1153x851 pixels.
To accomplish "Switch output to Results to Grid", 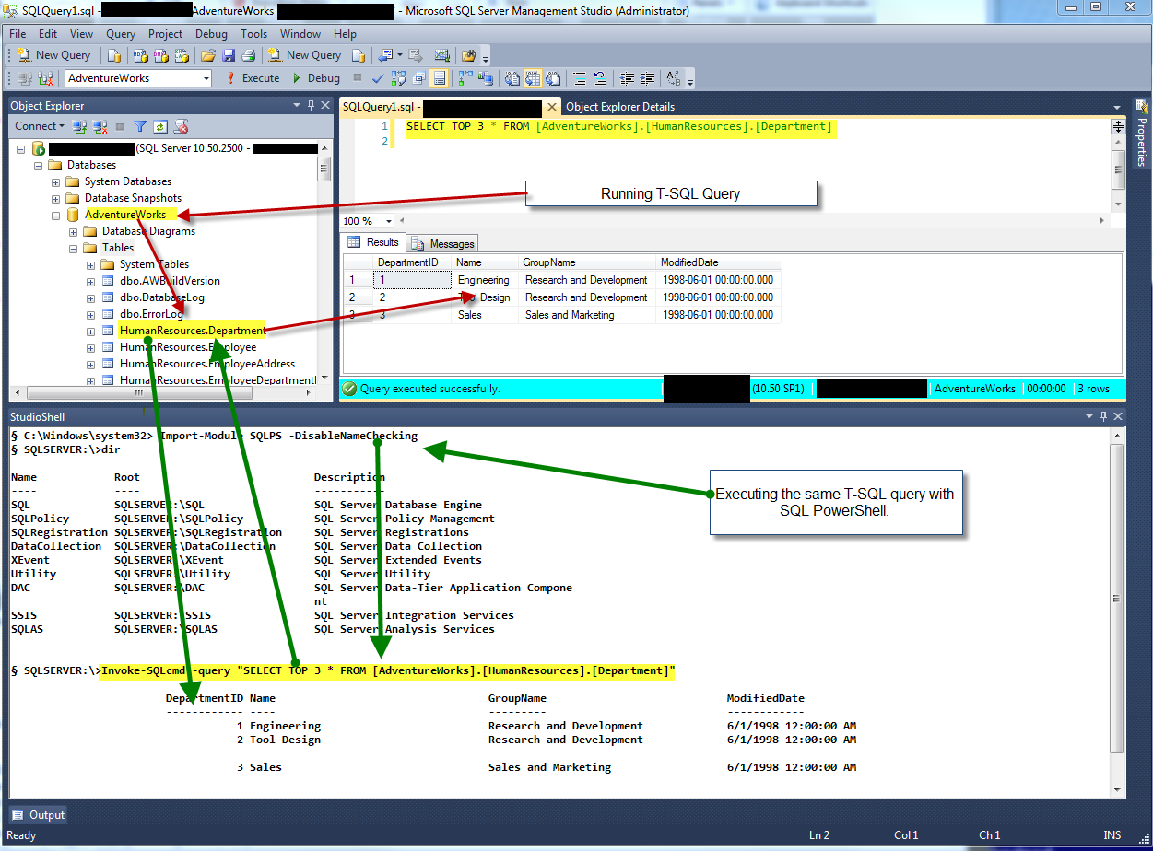I will point(533,78).
